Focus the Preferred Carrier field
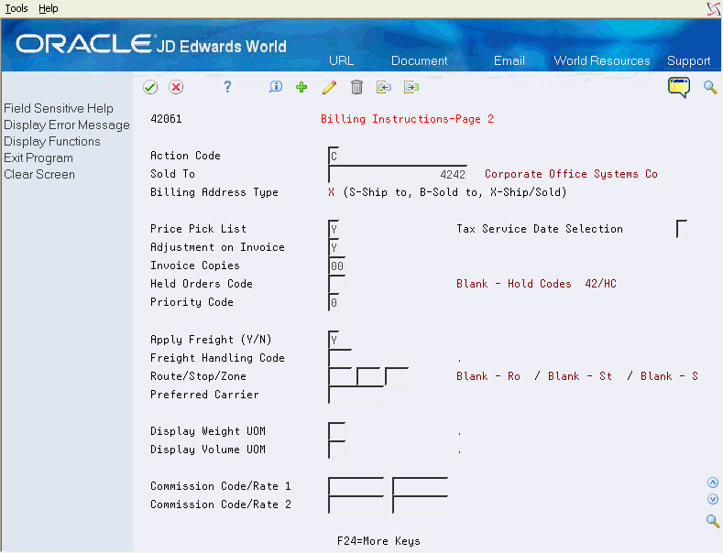The width and height of the screenshot is (723, 553). (x=356, y=395)
